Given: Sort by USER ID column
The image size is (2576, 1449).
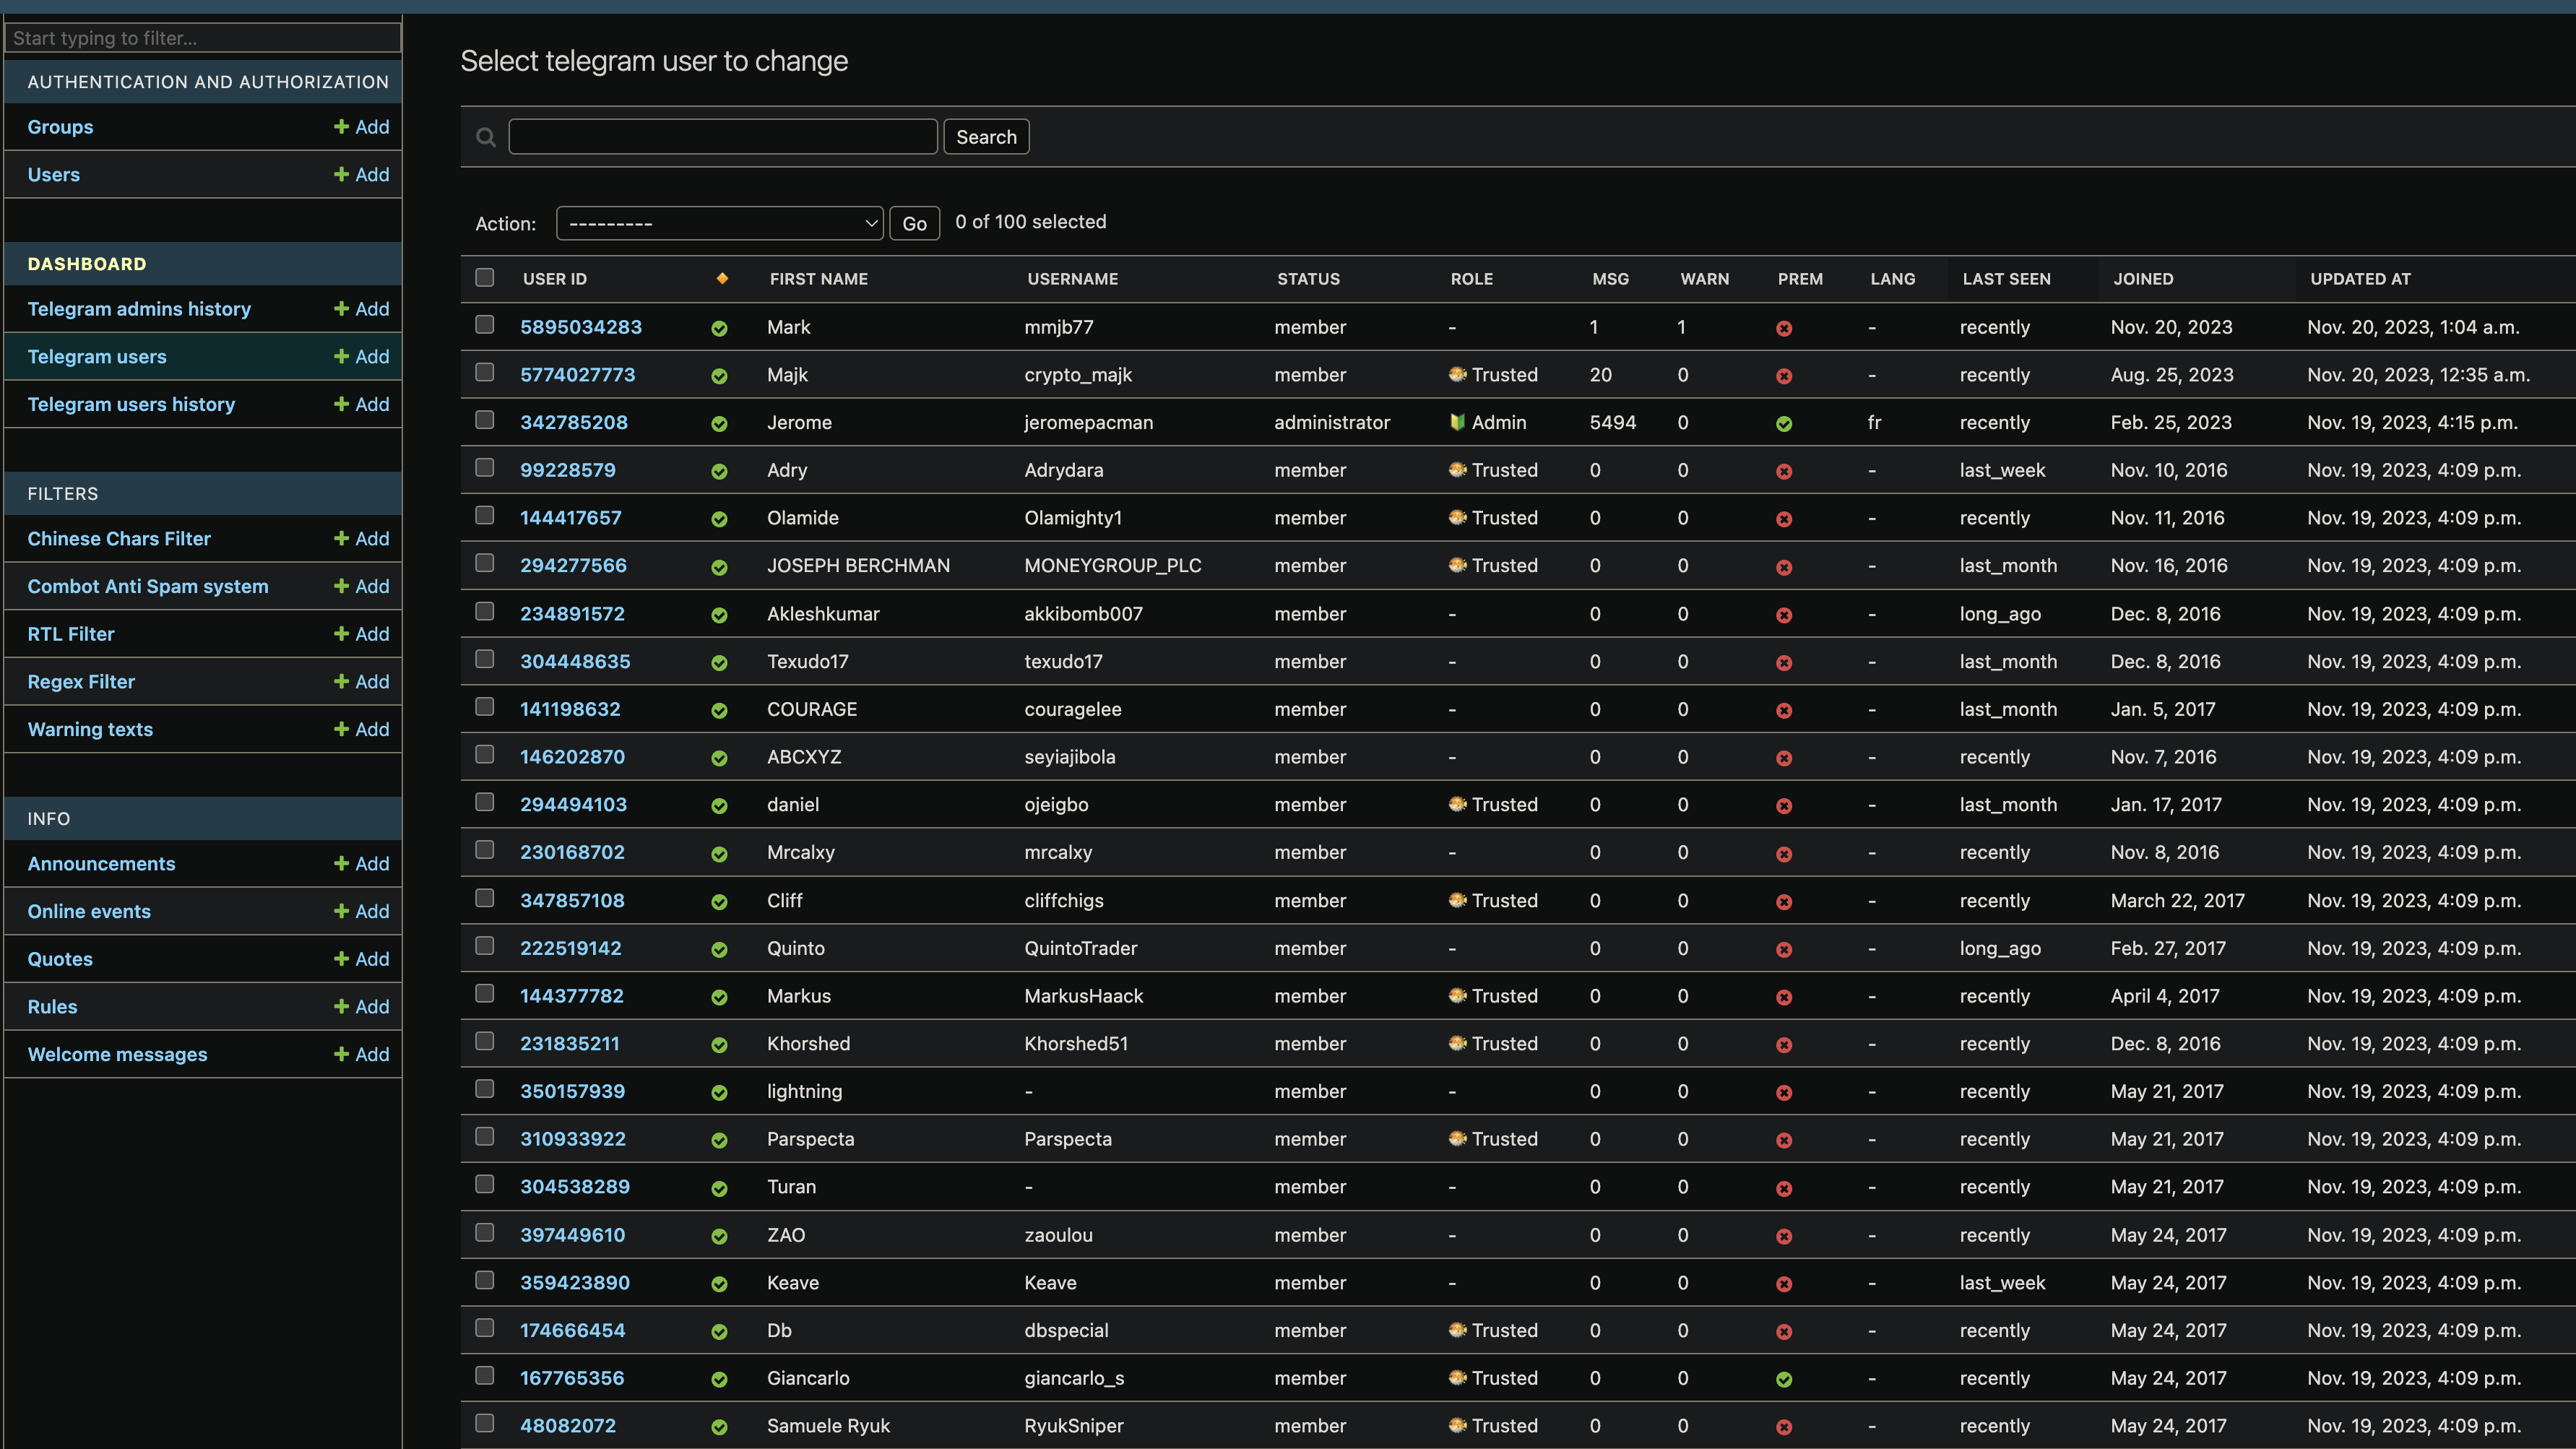Looking at the screenshot, I should click(x=555, y=279).
